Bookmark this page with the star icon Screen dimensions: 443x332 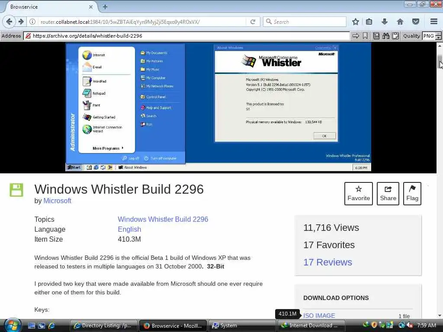(x=356, y=22)
